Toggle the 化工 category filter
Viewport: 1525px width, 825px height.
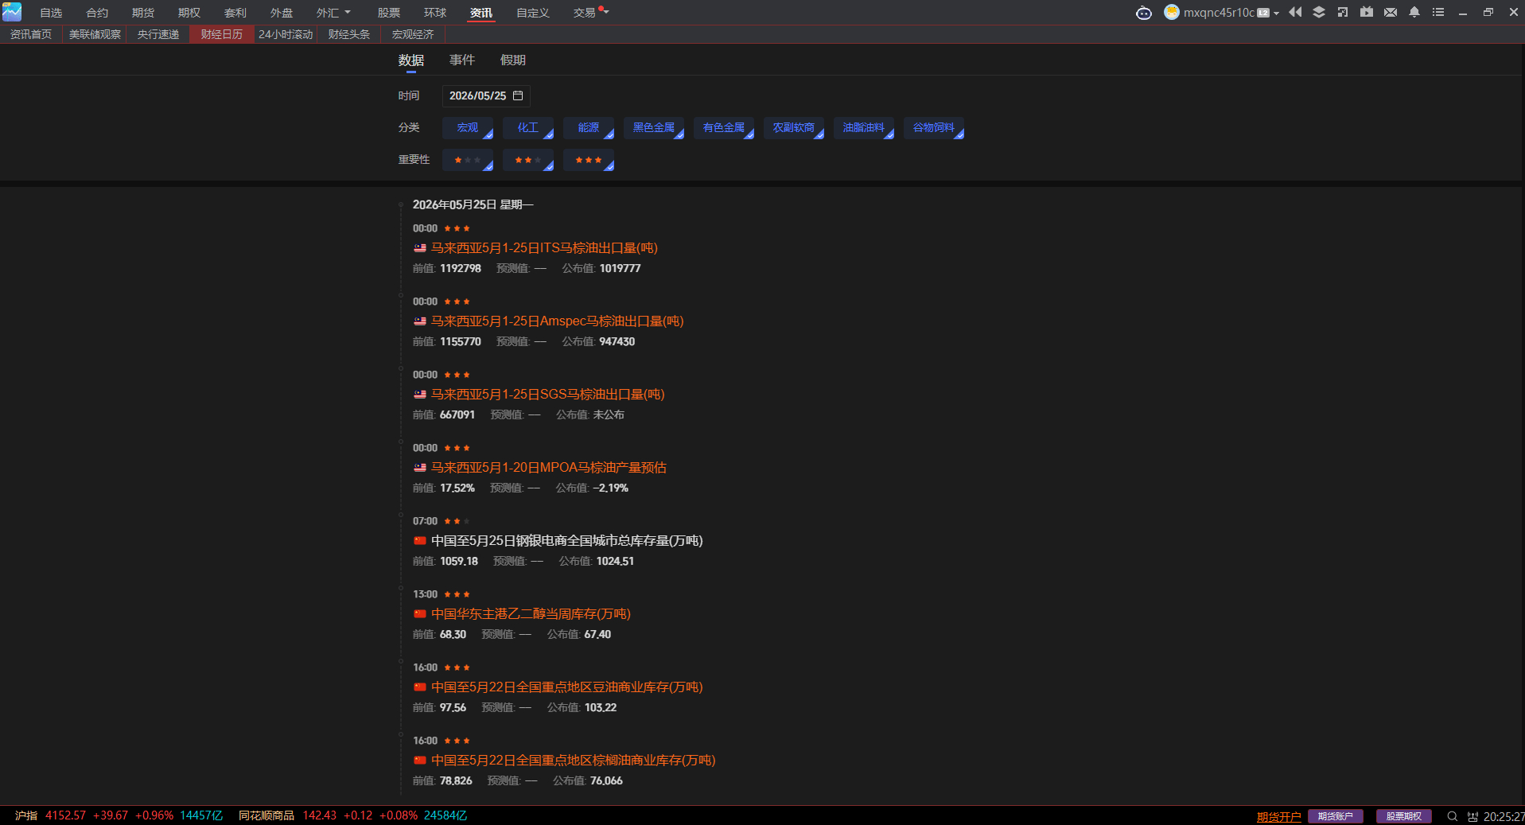pos(528,128)
